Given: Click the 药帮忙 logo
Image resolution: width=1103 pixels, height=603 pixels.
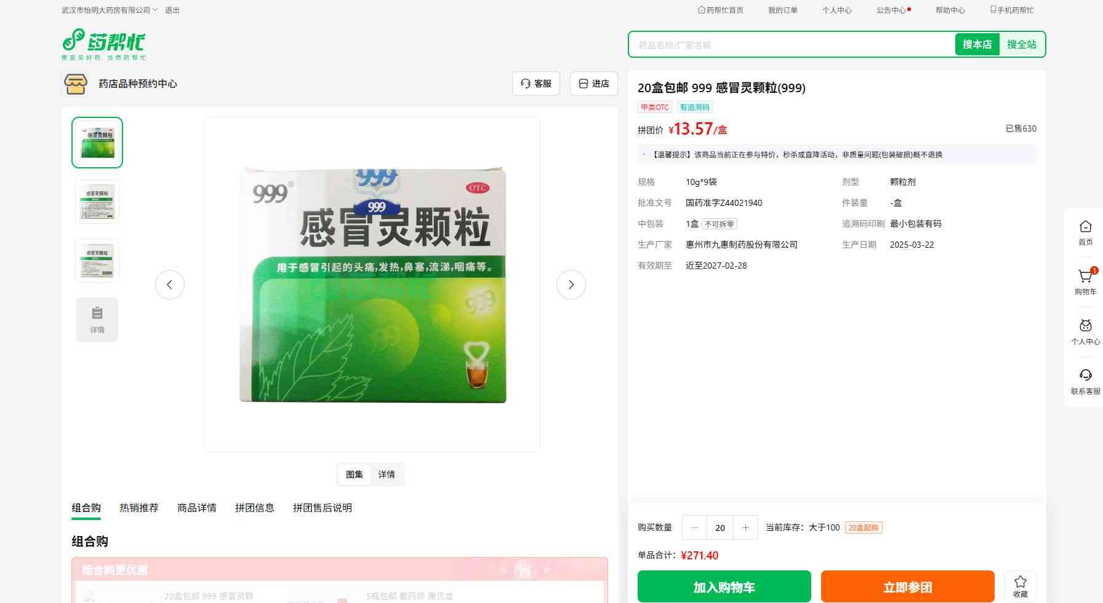Looking at the screenshot, I should [103, 44].
